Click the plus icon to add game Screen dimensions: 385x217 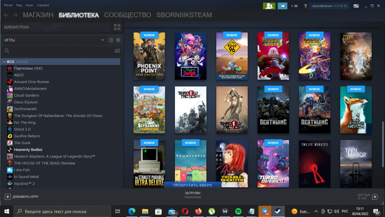[8, 197]
